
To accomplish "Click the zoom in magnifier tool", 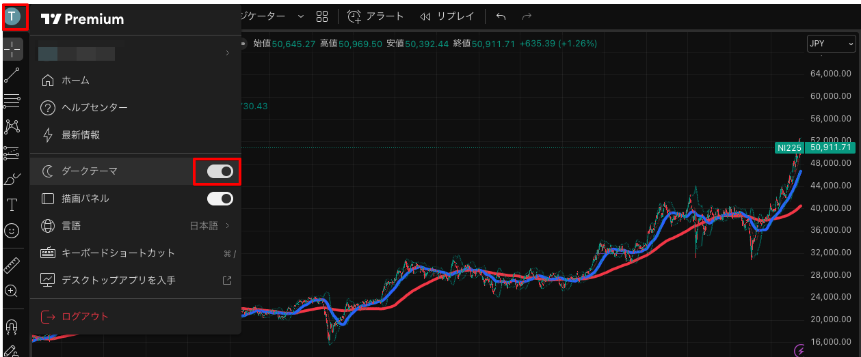I will (x=12, y=291).
